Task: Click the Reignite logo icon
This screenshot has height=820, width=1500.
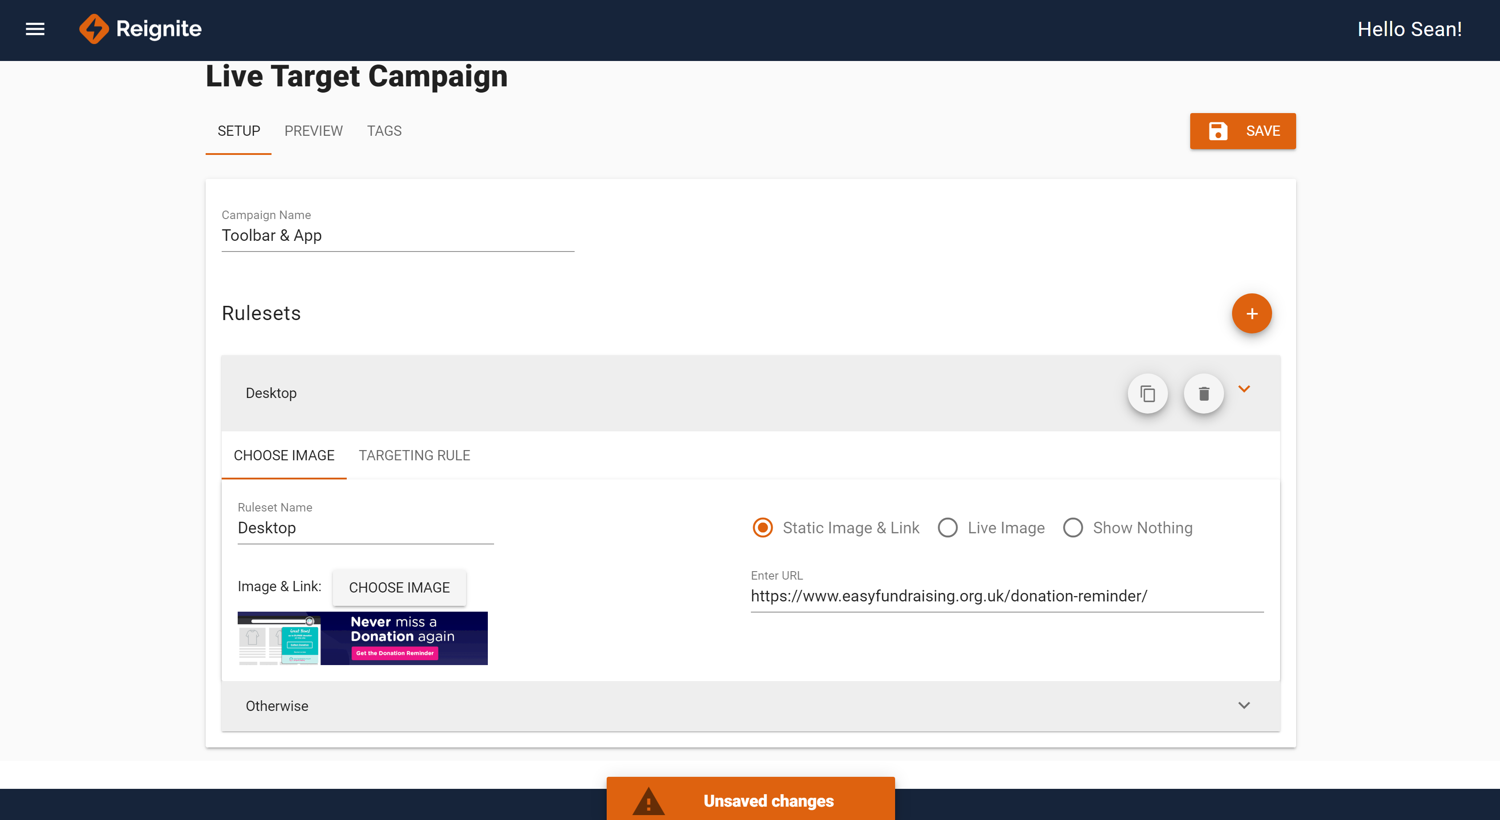Action: 94,29
